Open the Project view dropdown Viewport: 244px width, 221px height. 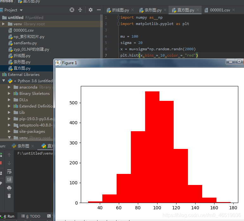point(21,10)
